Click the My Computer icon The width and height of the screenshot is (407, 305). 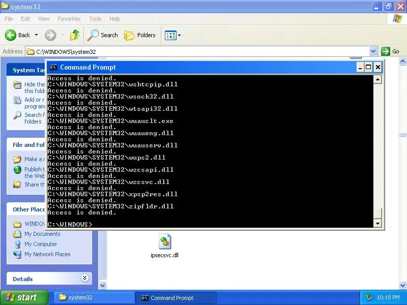click(x=17, y=245)
